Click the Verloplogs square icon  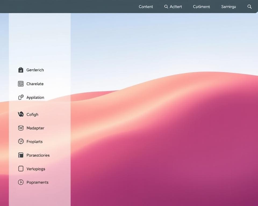[21, 168]
